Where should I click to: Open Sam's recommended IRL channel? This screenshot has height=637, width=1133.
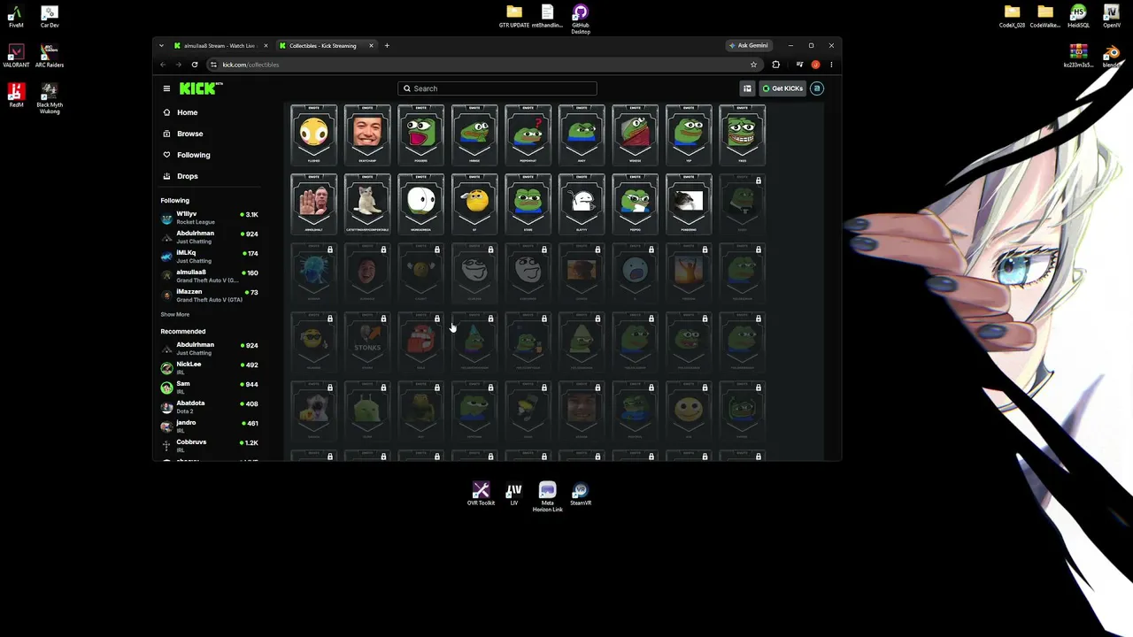210,388
